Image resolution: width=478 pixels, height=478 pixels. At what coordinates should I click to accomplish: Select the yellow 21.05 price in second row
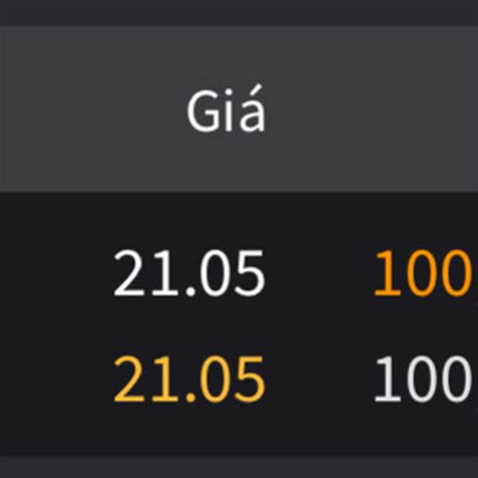pyautogui.click(x=189, y=379)
